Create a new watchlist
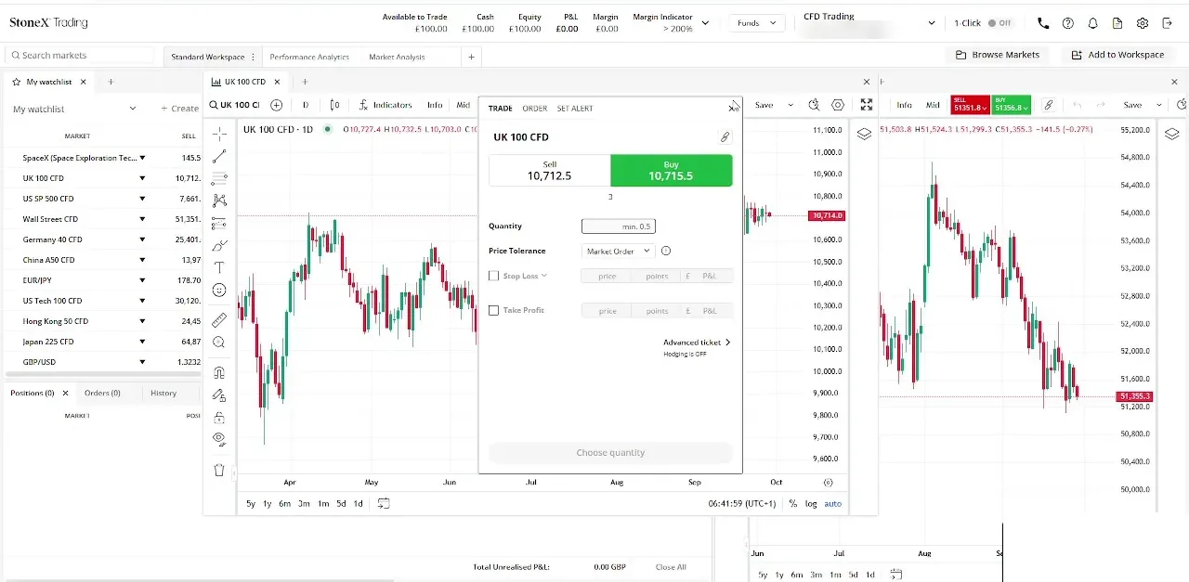The width and height of the screenshot is (1189, 582). [x=179, y=109]
